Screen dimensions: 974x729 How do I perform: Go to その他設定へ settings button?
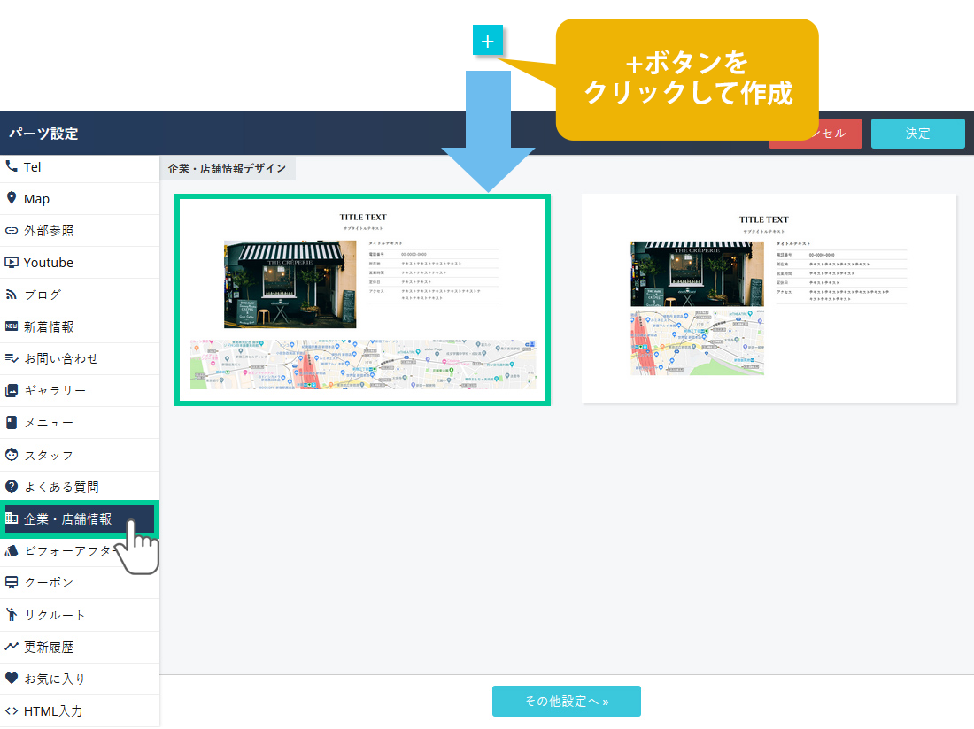[x=566, y=701]
